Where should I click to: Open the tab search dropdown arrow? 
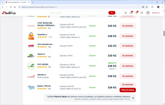pos(2,2)
